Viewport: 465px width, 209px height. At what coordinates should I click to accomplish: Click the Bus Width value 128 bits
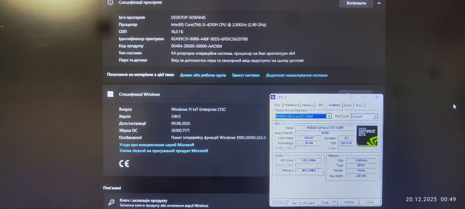coord(361,176)
